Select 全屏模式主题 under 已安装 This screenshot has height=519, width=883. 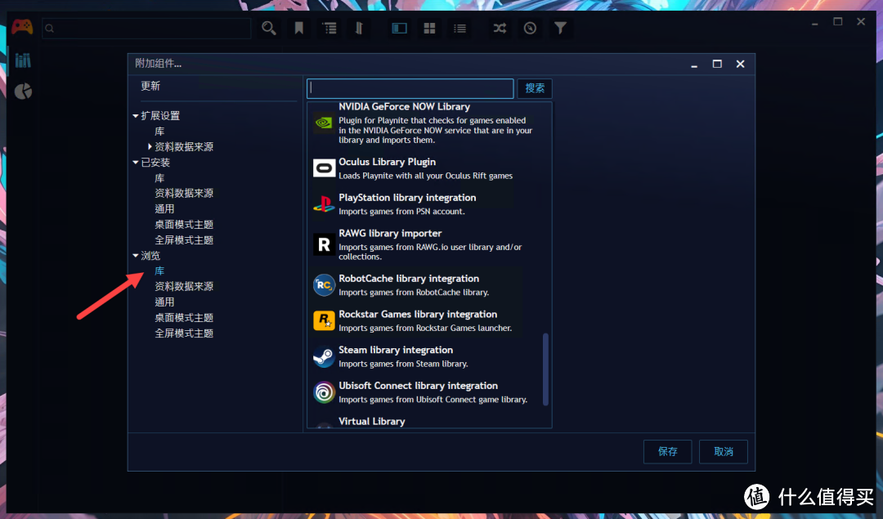pos(184,239)
